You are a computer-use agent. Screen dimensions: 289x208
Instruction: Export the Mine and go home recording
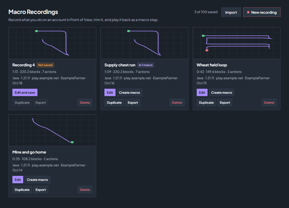[41, 190]
